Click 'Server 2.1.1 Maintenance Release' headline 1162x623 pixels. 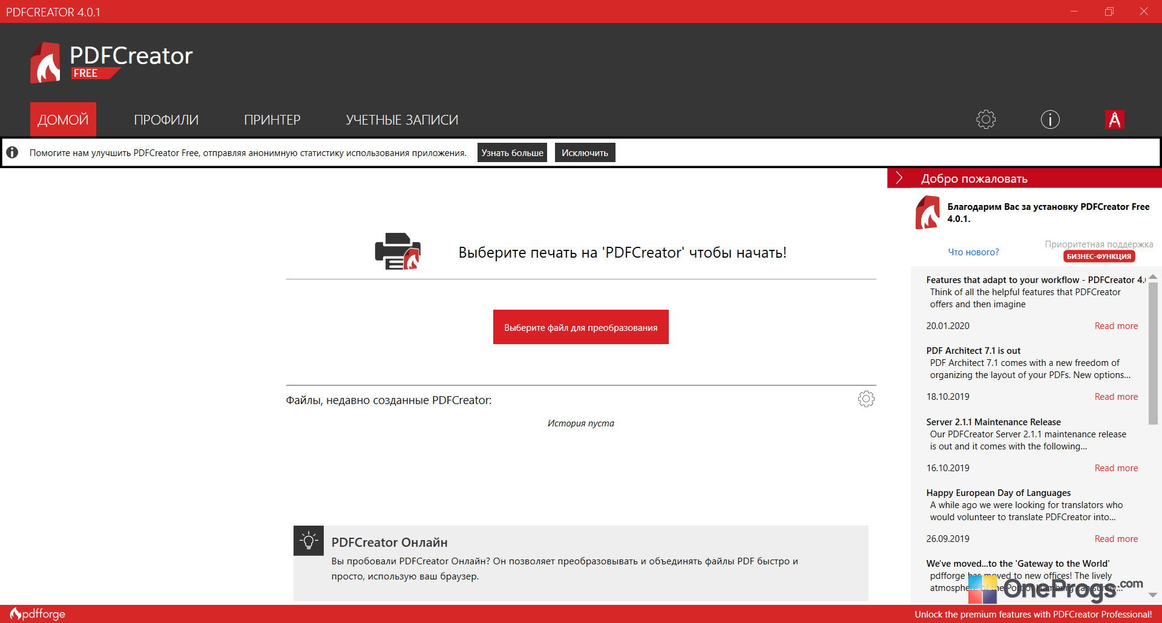[x=993, y=422]
